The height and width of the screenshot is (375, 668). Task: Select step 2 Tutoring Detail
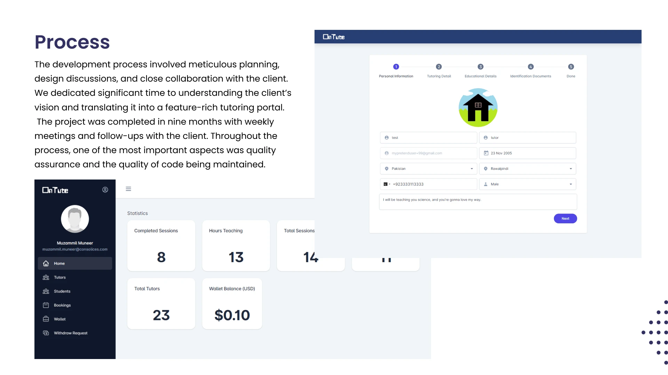click(439, 67)
